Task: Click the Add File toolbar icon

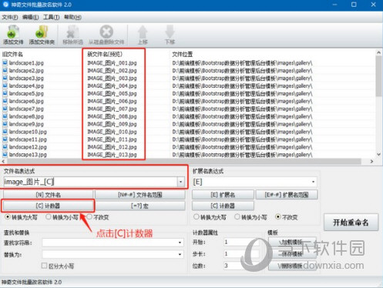Action: pos(13,35)
